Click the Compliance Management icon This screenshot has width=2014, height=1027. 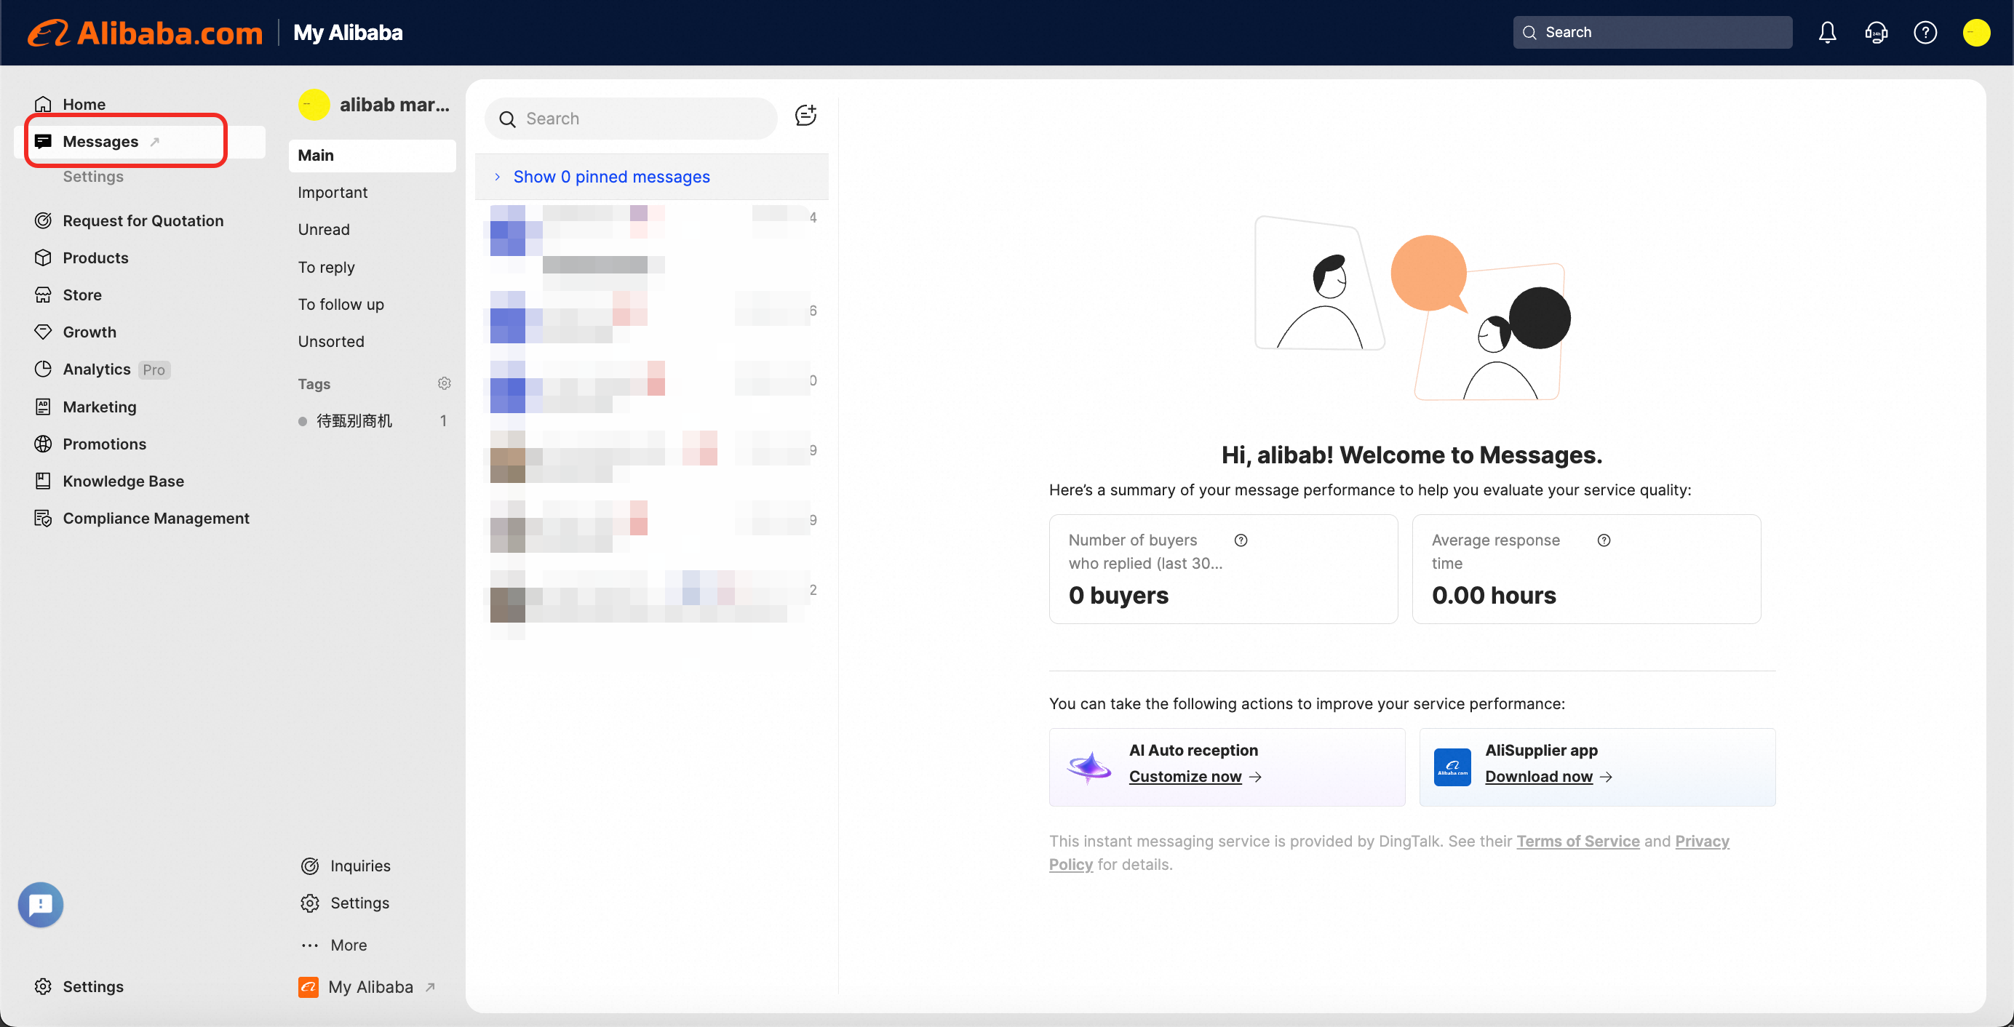pyautogui.click(x=43, y=518)
